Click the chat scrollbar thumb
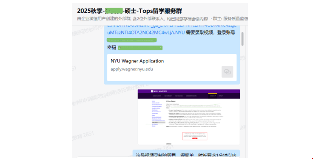The height and width of the screenshot is (159, 313). [x=242, y=39]
